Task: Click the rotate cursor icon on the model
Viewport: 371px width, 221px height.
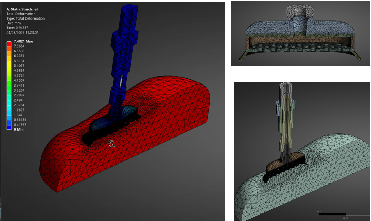Action: pyautogui.click(x=112, y=144)
